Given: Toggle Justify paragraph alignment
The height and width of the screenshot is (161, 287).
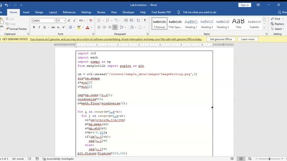Looking at the screenshot, I should 115,27.
